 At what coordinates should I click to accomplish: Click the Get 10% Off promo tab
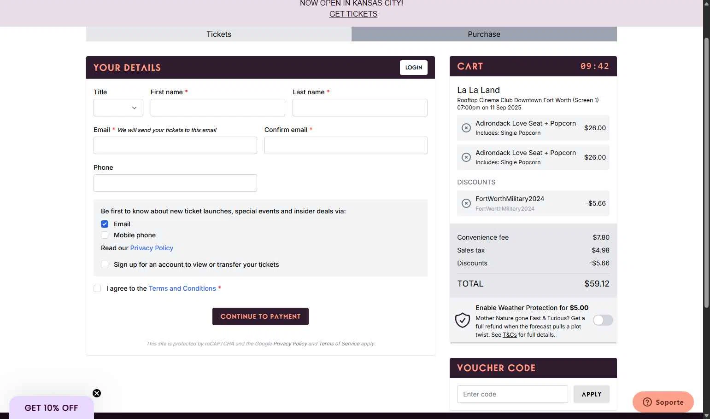point(52,408)
